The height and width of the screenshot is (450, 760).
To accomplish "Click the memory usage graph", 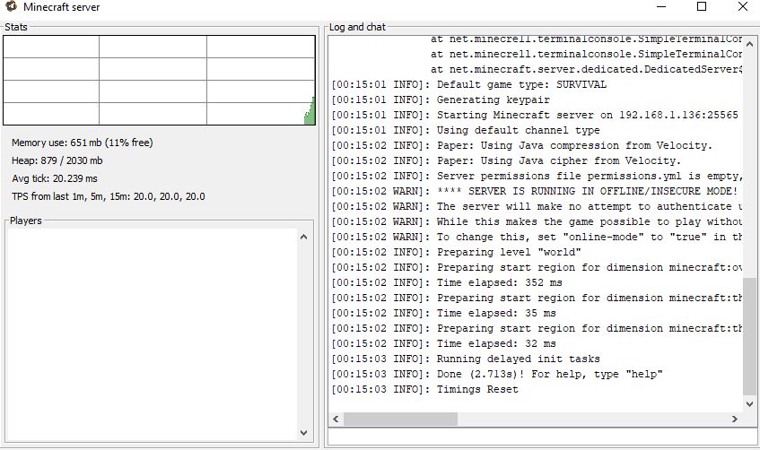I will [159, 80].
